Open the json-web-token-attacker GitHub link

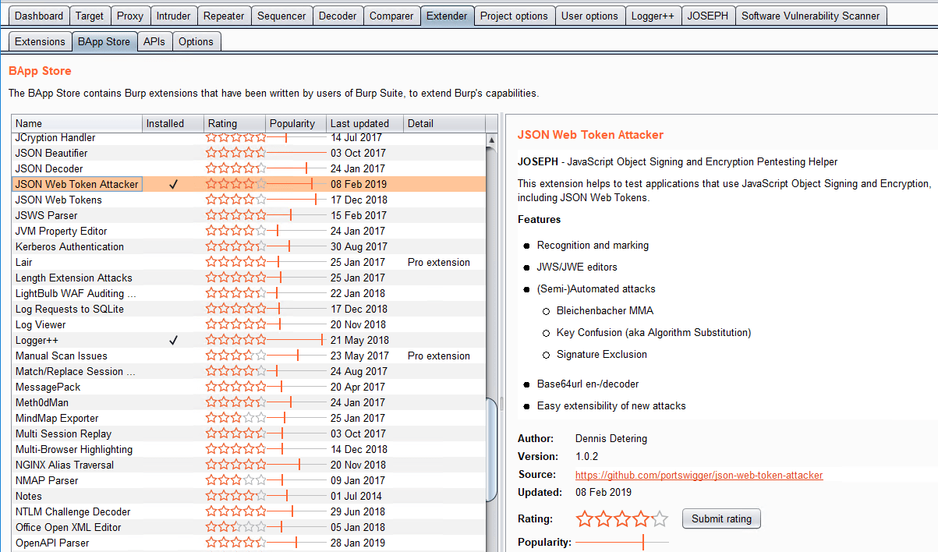click(x=699, y=475)
